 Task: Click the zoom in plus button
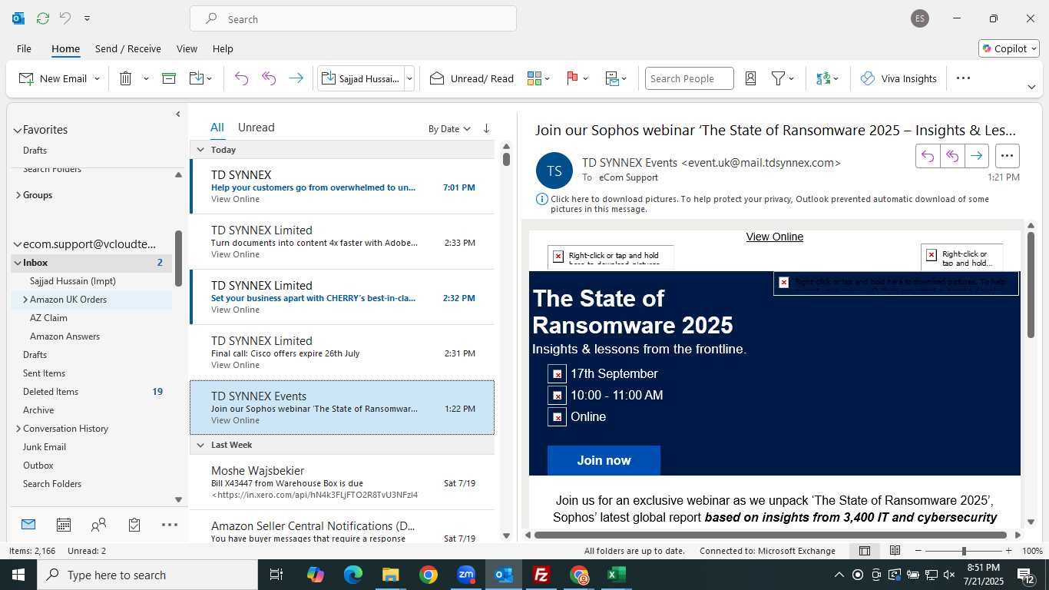pos(1008,551)
